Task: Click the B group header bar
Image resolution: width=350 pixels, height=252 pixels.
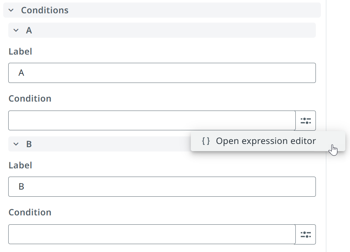Action: click(x=100, y=144)
